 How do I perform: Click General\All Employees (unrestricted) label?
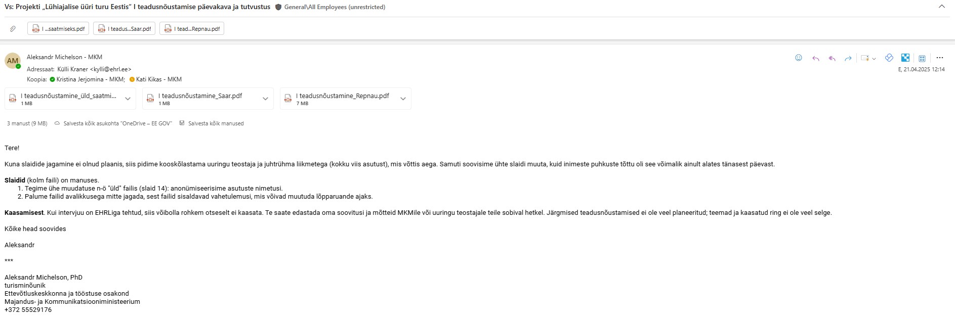[x=335, y=7]
